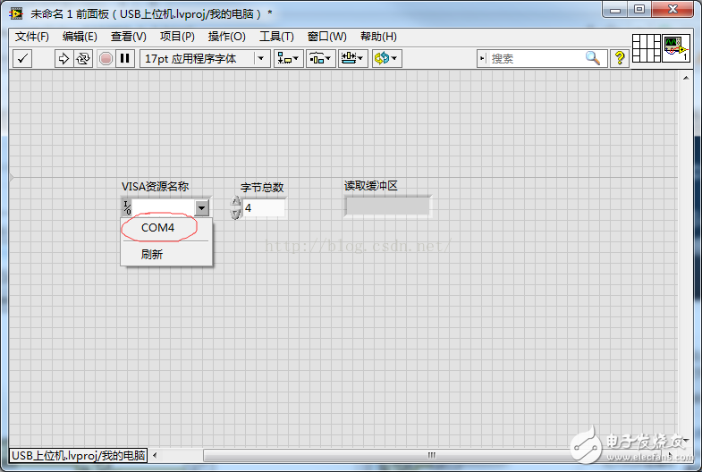Click the search magnifier icon
This screenshot has width=702, height=472.
pos(593,58)
